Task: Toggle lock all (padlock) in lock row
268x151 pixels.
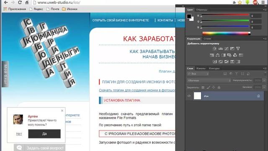Action: point(219,88)
